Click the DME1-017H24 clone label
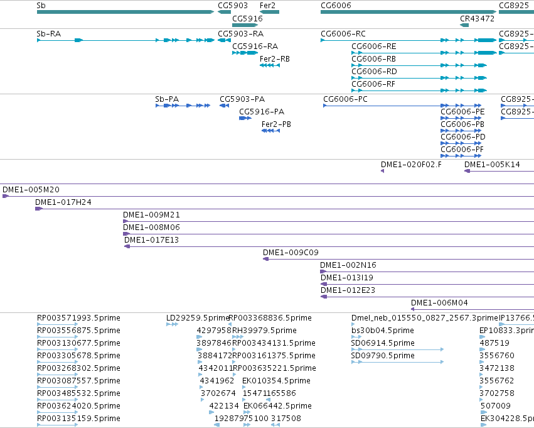 (x=63, y=202)
